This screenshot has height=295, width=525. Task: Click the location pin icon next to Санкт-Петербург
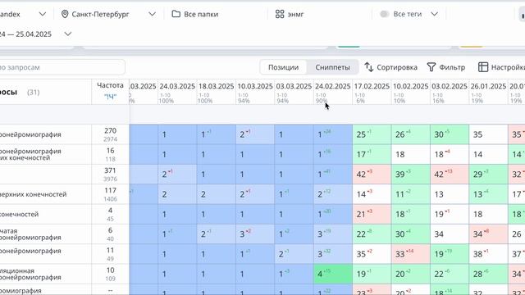tap(65, 14)
